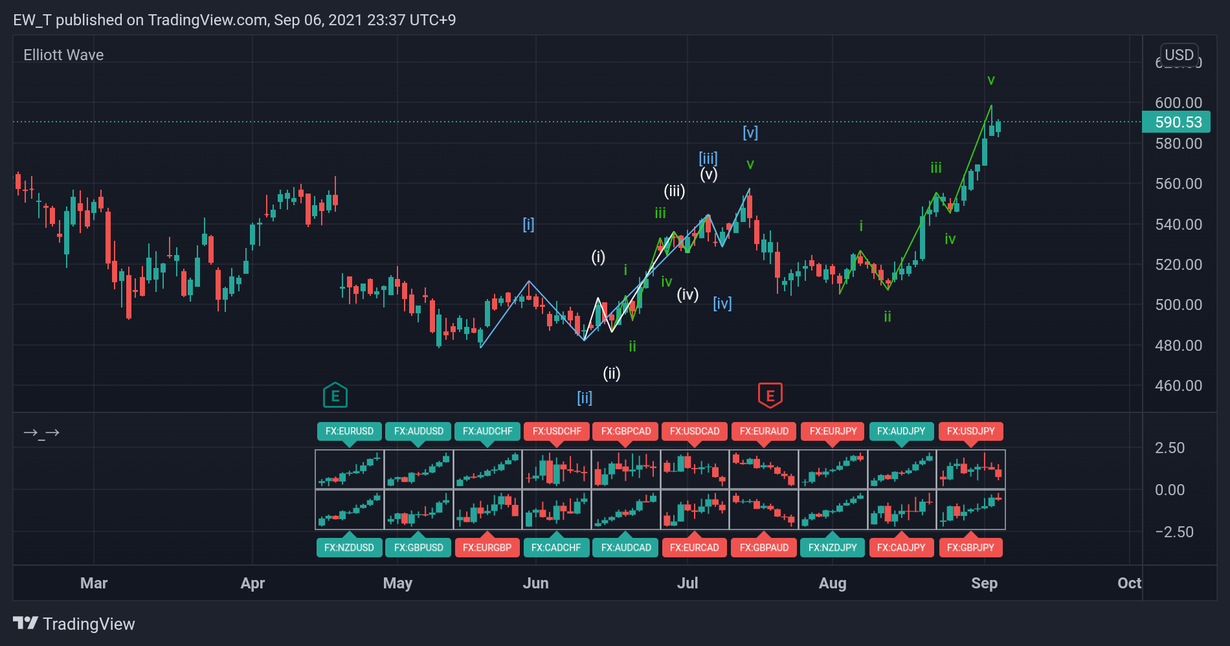1230x646 pixels.
Task: Select the FX:CADJPY label
Action: [901, 548]
